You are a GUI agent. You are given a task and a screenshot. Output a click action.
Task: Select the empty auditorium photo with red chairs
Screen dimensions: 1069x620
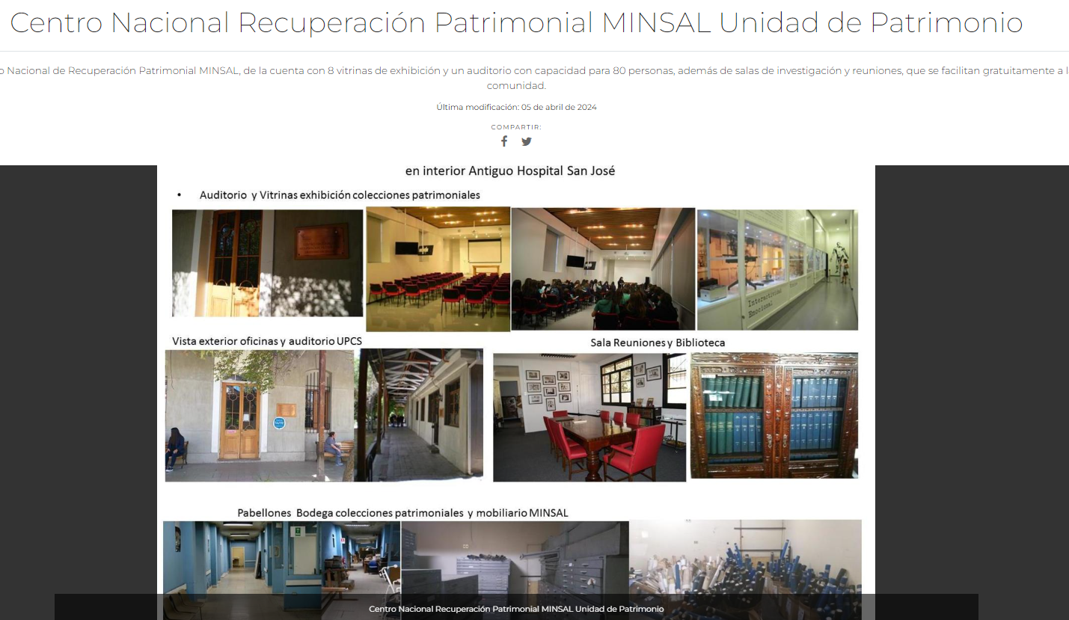(438, 269)
